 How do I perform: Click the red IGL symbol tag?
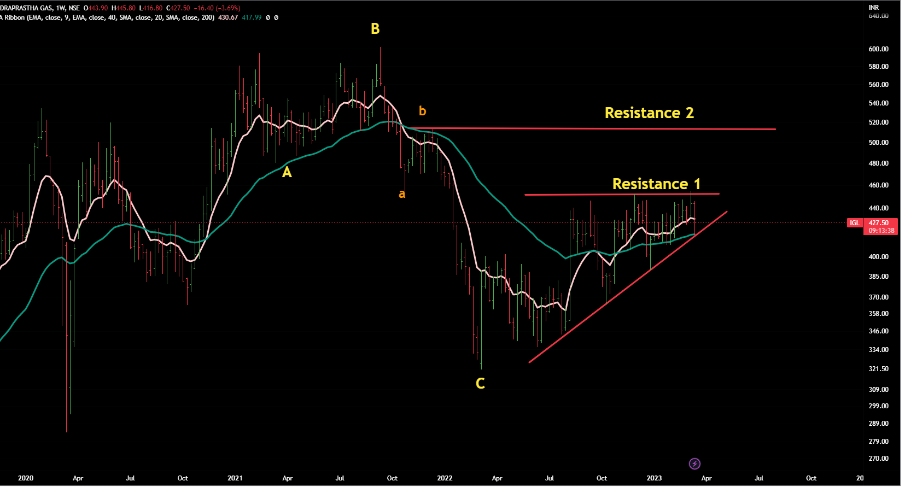pos(854,223)
